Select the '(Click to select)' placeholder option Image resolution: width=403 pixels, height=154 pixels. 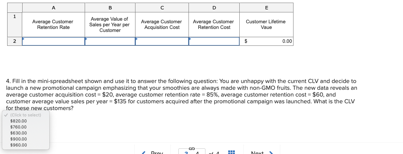[26, 115]
